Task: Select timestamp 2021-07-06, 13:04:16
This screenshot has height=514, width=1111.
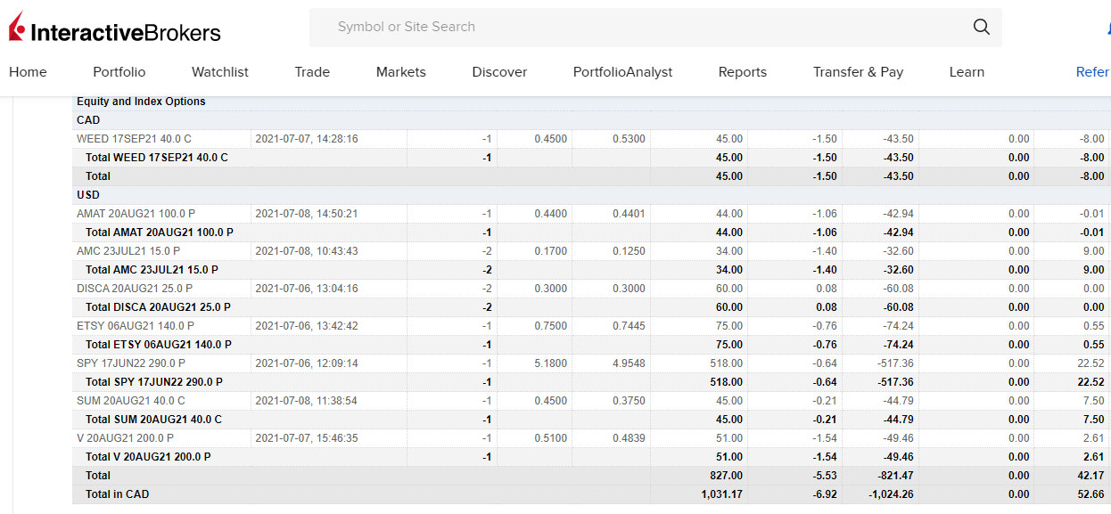Action: click(307, 289)
